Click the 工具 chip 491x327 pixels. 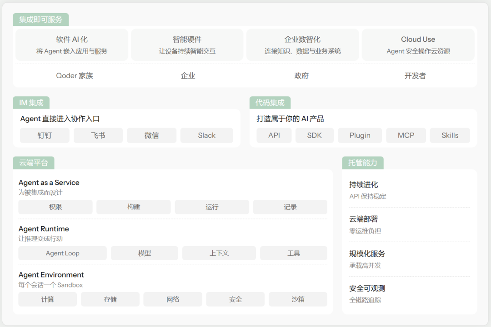point(294,253)
